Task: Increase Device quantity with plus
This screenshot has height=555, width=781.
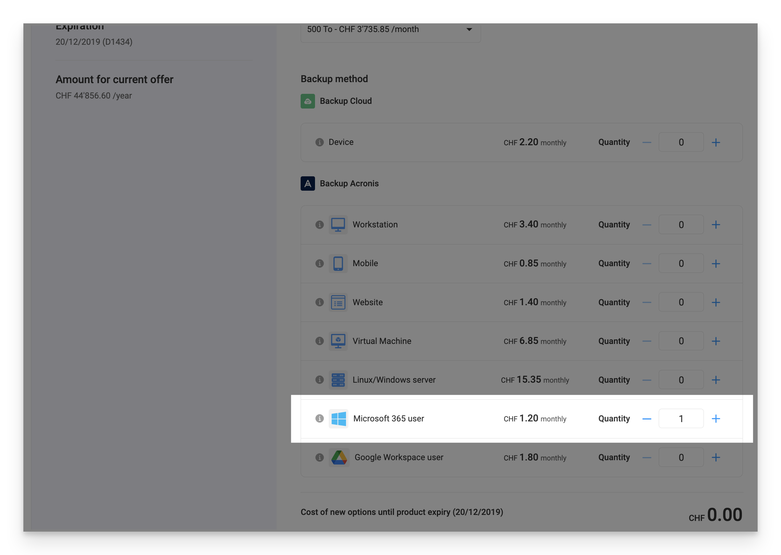Action: [x=716, y=142]
